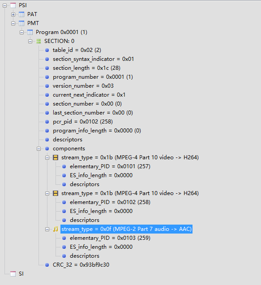Select 'elementary_PID = 0x0101 (257)' row
The height and width of the screenshot is (285, 261).
(110, 166)
